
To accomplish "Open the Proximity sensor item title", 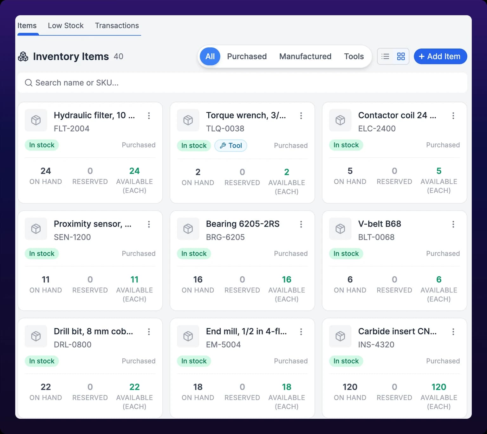I will click(x=93, y=224).
